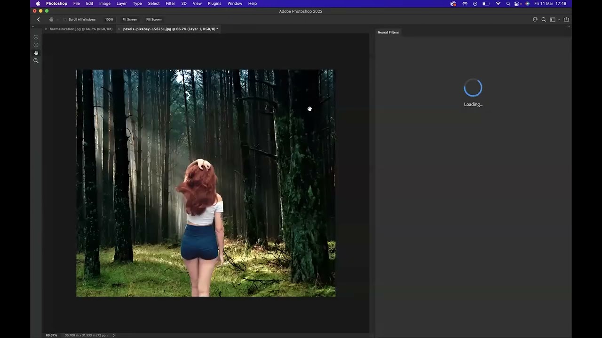
Task: Open the Image menu
Action: tap(105, 3)
